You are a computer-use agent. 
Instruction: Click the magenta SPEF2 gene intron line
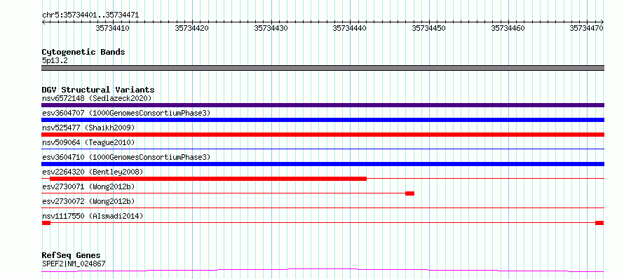(x=323, y=271)
